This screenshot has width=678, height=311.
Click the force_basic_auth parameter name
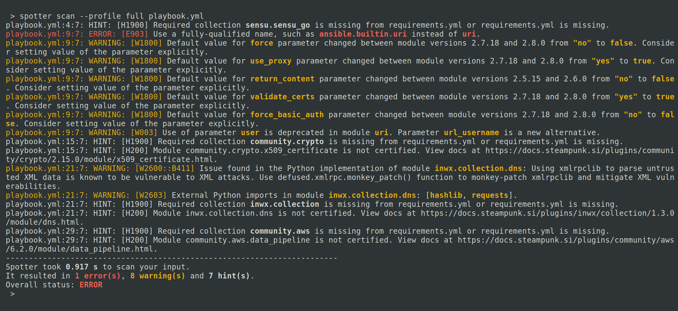click(287, 115)
